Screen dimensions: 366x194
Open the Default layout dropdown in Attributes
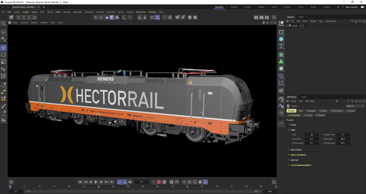(x=355, y=106)
